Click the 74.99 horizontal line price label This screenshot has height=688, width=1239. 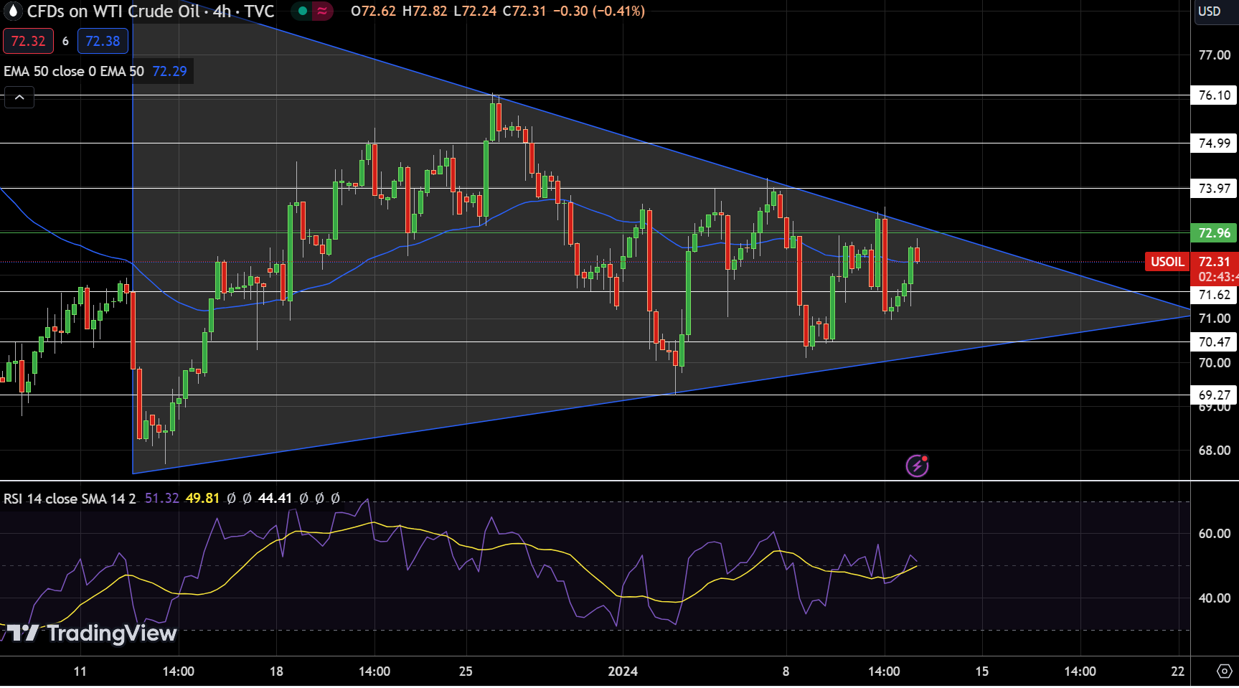(1214, 143)
